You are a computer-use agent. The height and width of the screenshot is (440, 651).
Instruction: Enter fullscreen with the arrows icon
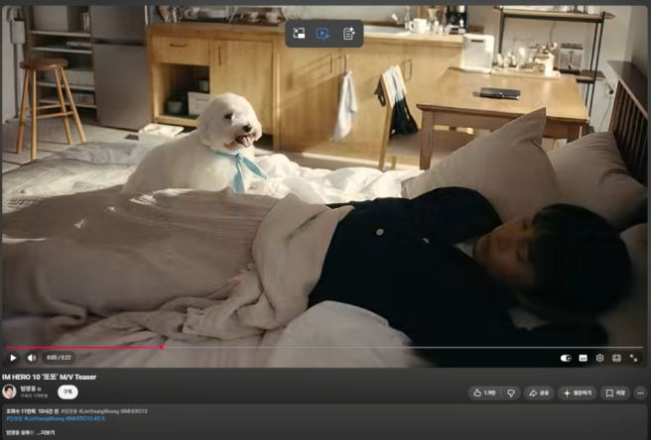click(633, 358)
